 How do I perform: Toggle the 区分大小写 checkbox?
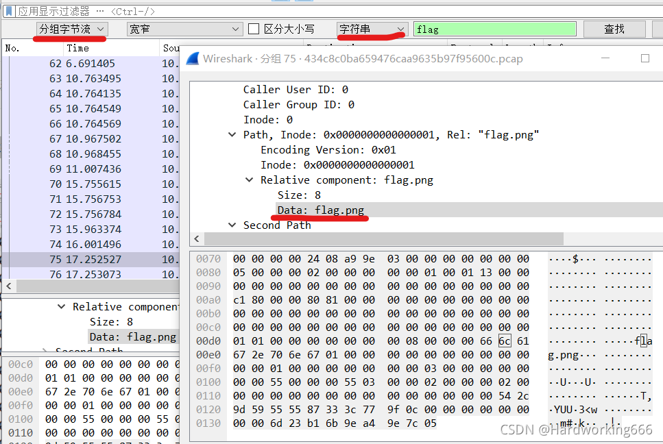click(x=254, y=29)
